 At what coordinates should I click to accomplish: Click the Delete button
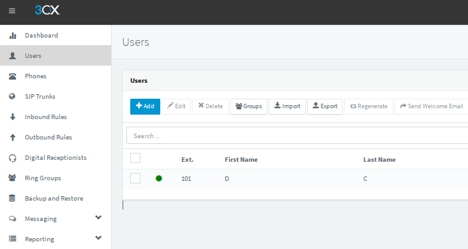[x=211, y=106]
